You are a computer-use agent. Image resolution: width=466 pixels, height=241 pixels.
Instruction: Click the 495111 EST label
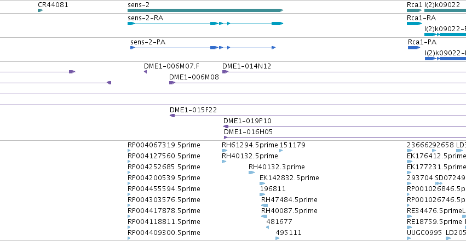288,232
